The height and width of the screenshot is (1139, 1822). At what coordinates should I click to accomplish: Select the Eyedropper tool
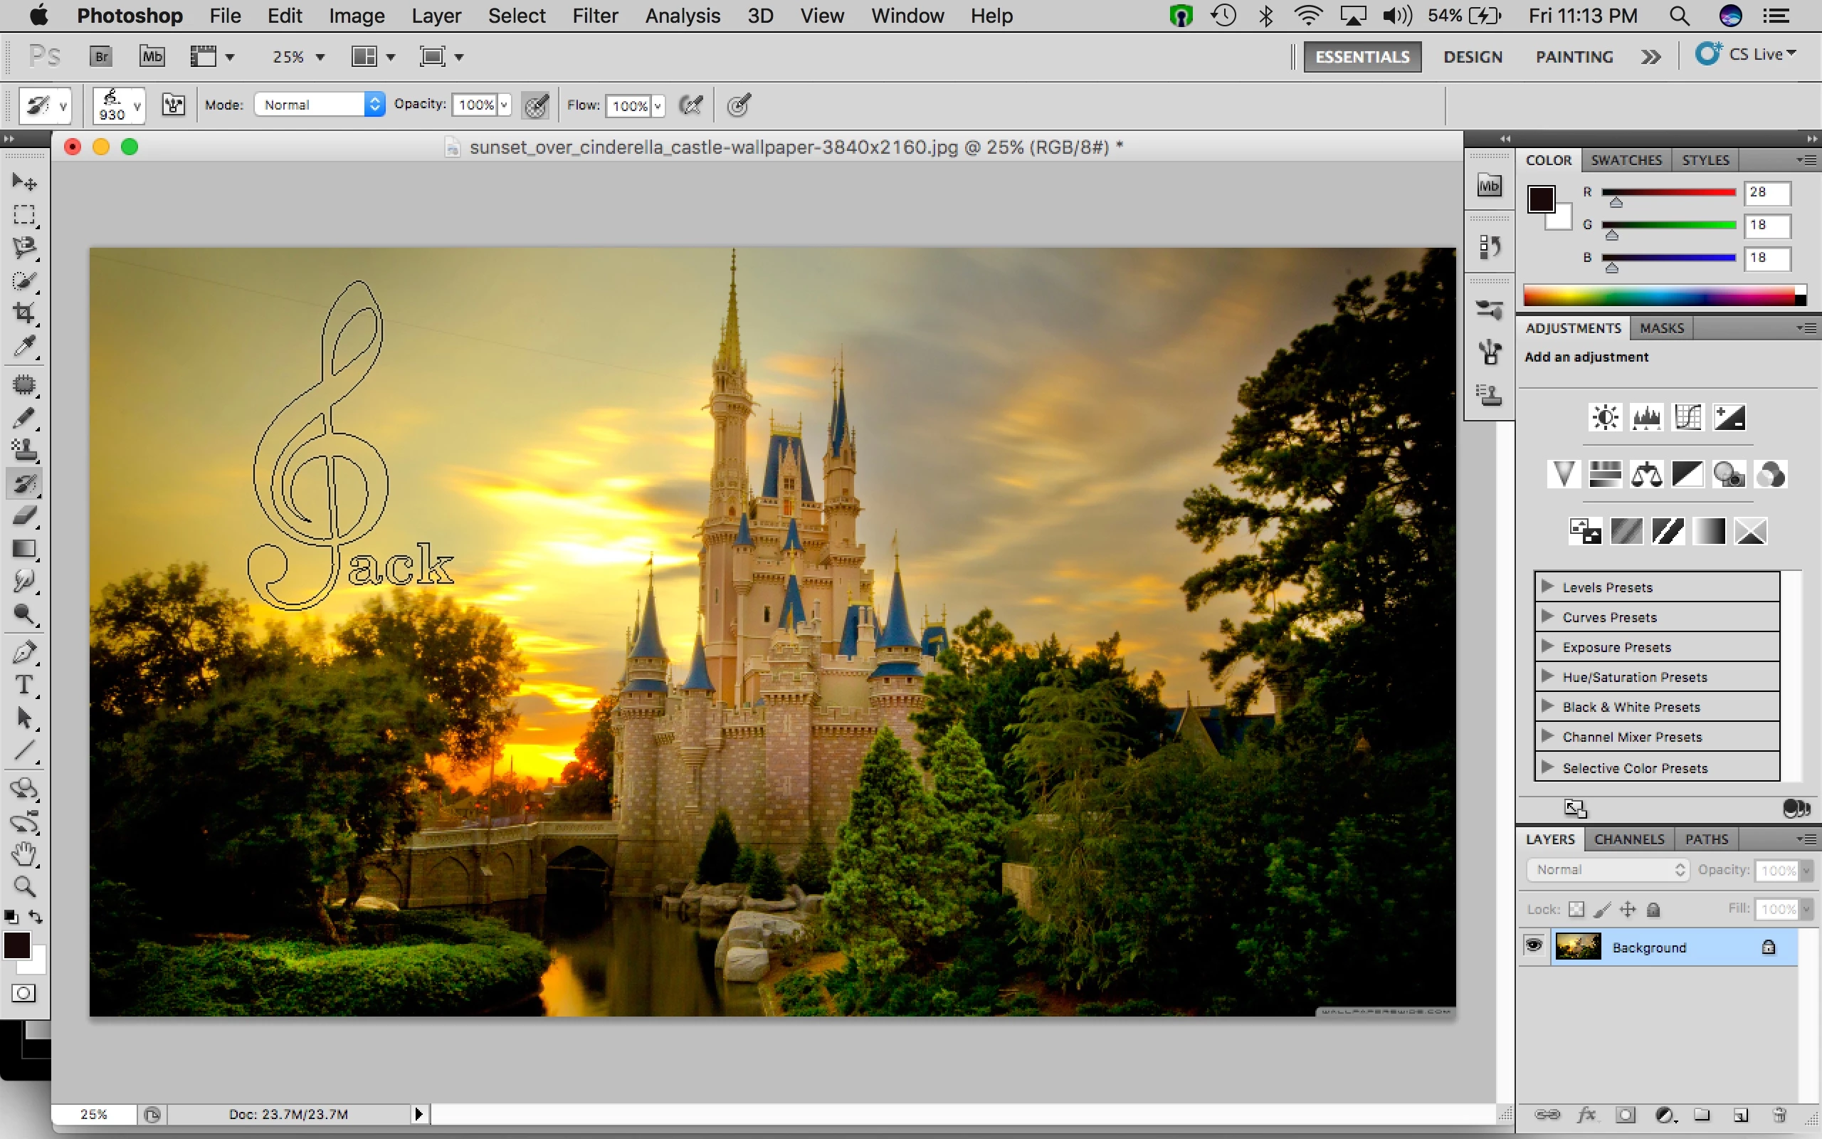(24, 347)
